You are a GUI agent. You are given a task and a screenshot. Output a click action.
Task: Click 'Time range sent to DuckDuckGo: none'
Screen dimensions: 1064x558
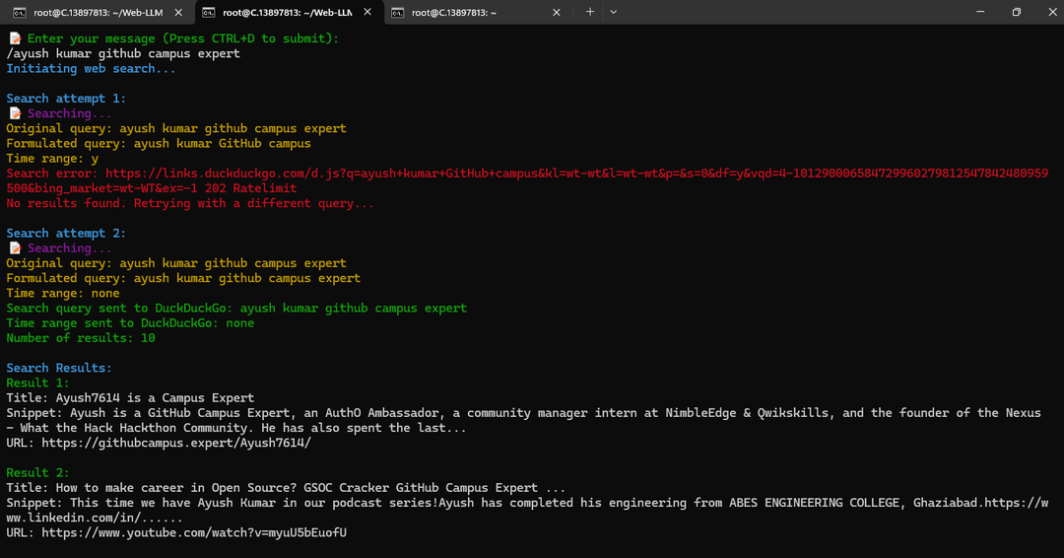130,323
